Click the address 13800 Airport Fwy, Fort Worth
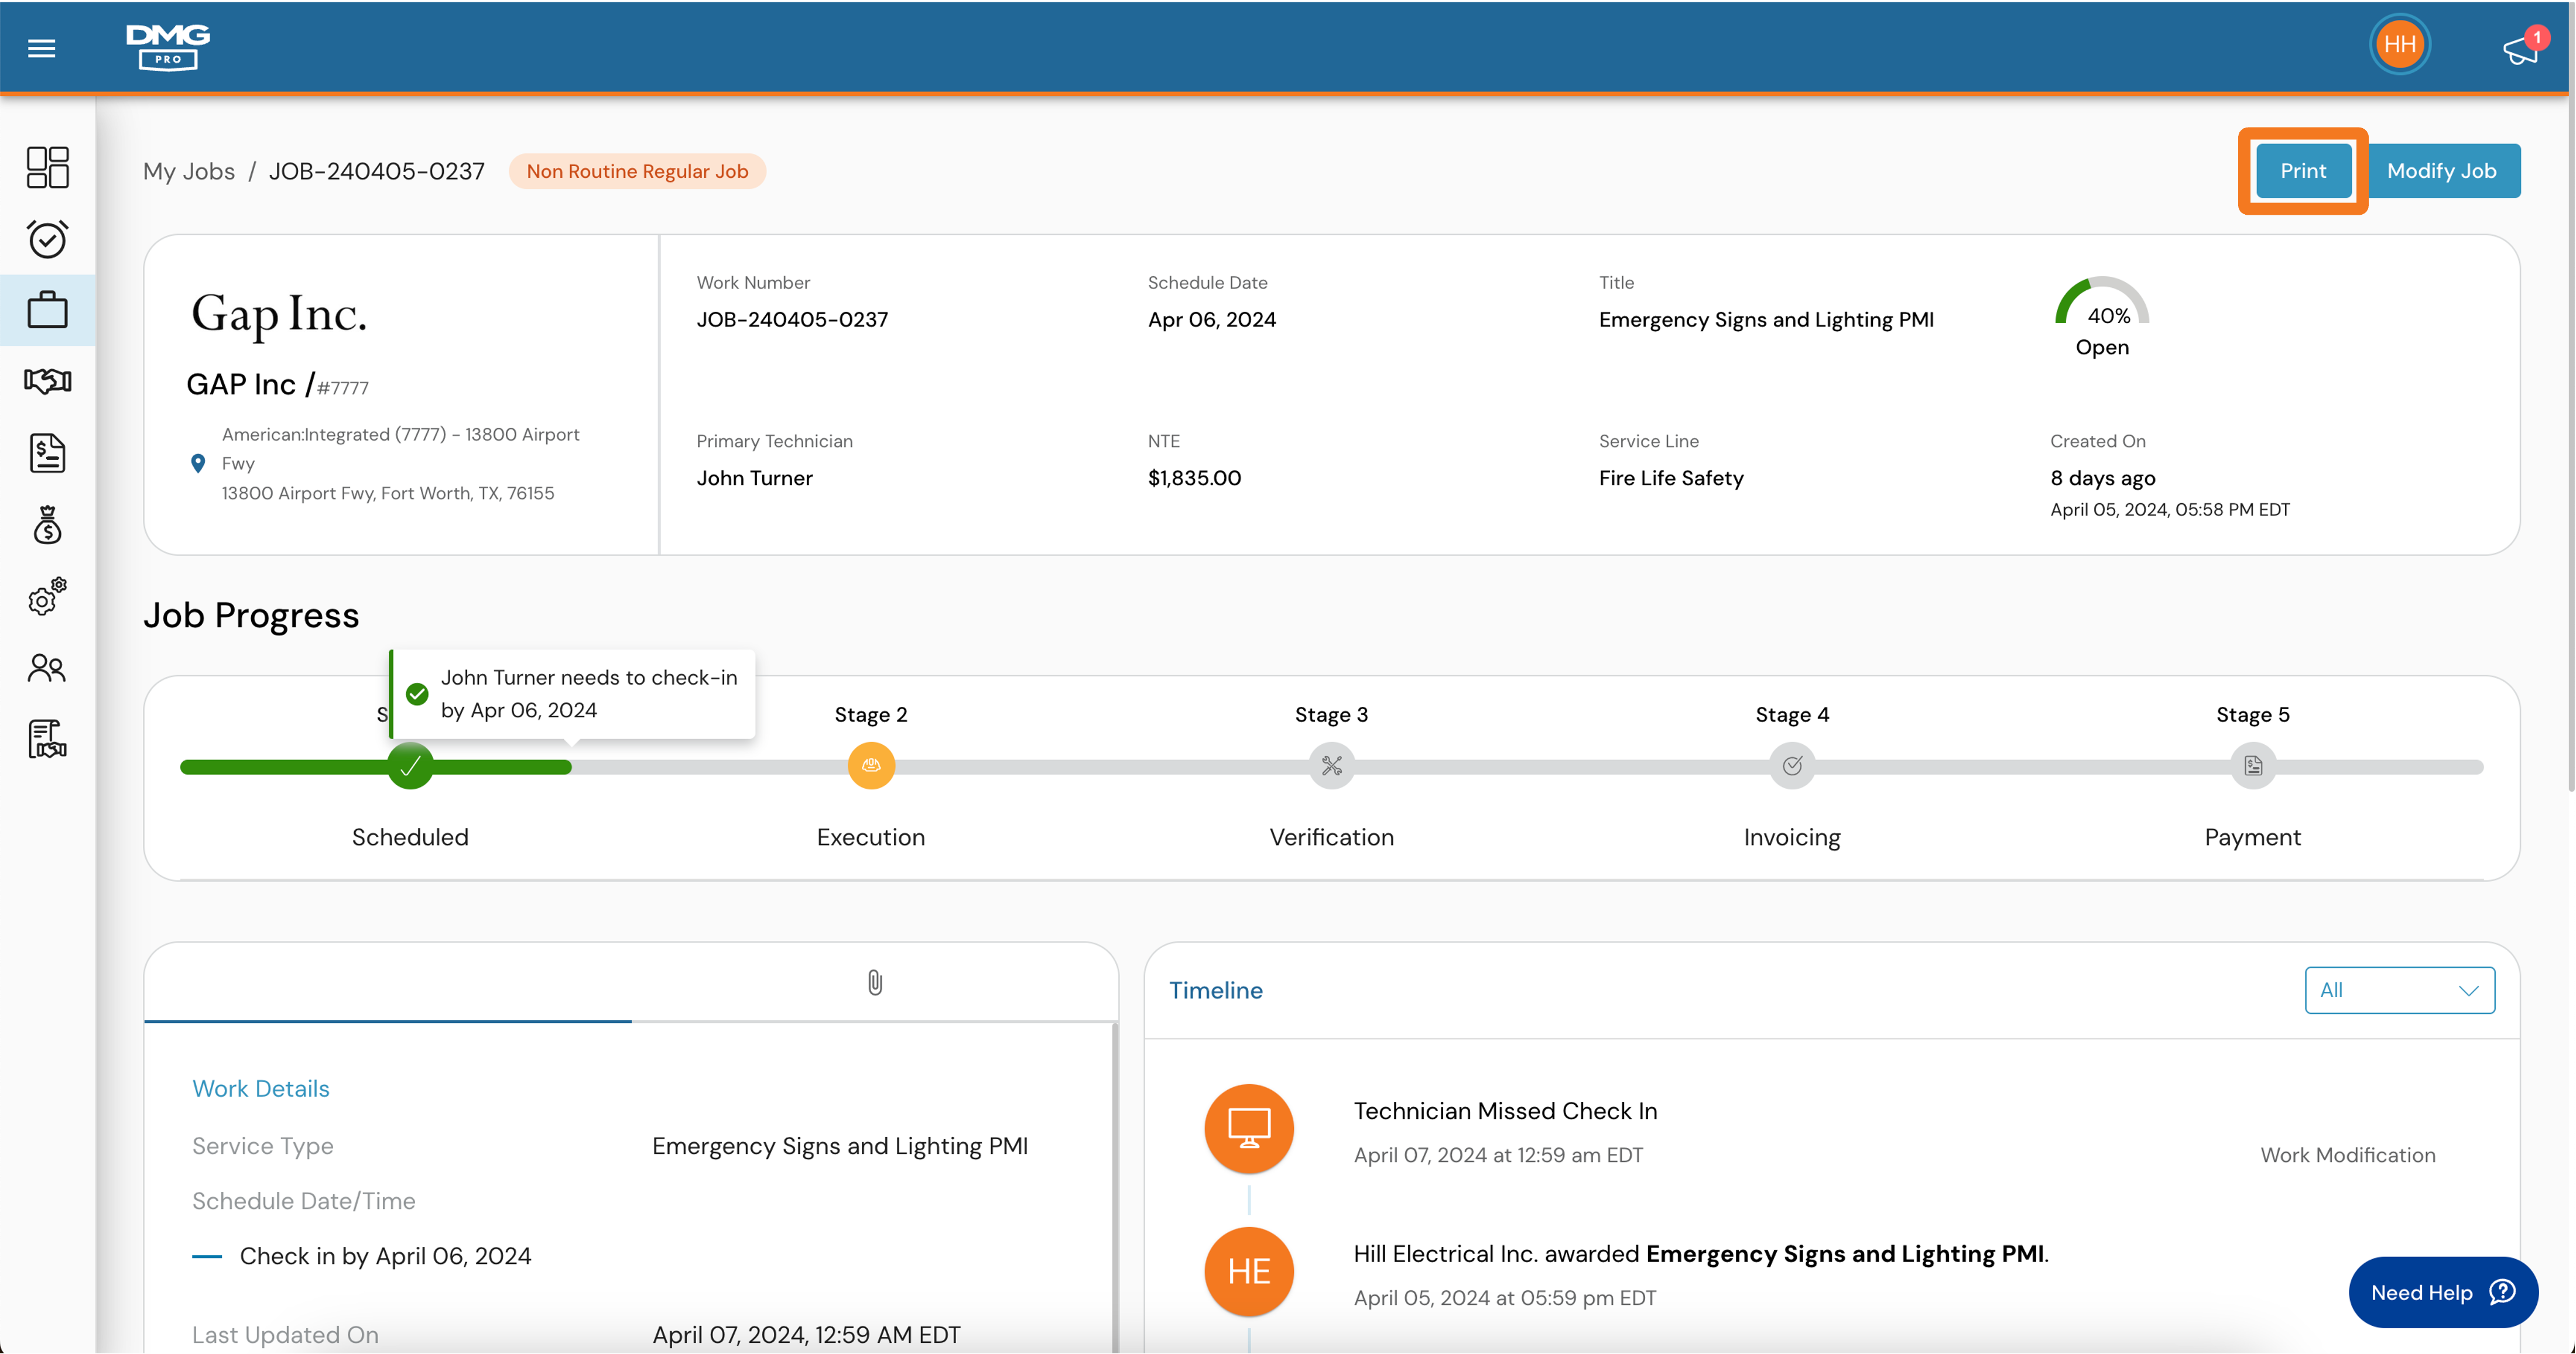2576x1354 pixels. 388,494
